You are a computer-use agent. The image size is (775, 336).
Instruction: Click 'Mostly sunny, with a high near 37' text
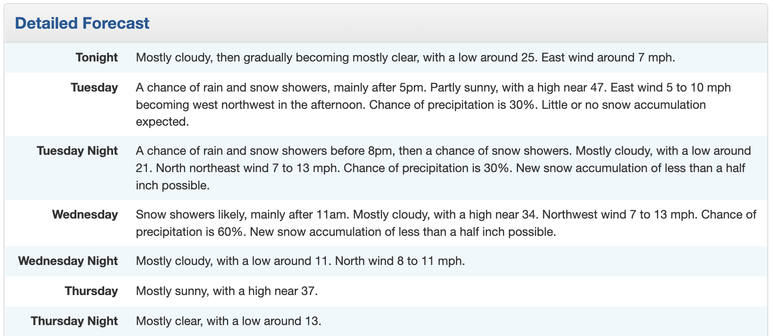point(226,291)
